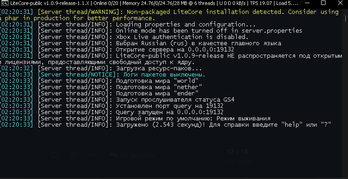Viewport: 348px width, 179px height.
Task: Click the reply arrow beside Ответить
Action: tap(113, 155)
